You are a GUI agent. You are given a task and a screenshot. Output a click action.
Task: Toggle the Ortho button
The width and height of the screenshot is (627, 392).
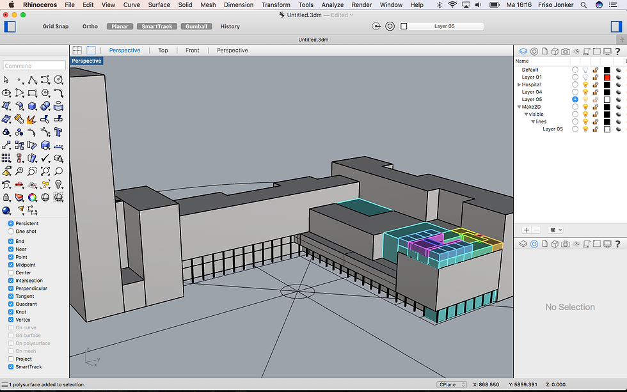coord(90,26)
